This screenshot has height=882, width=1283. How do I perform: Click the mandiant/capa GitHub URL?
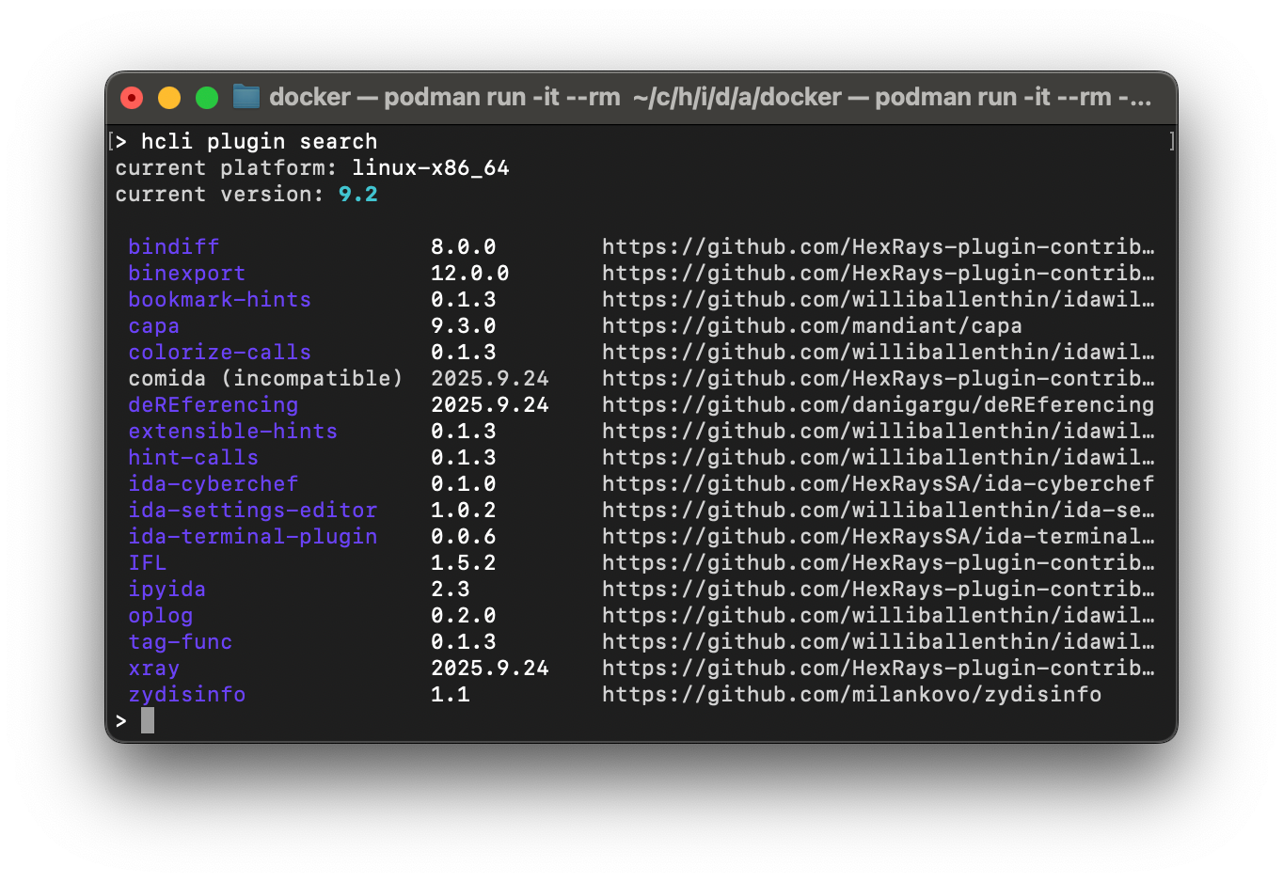(811, 326)
